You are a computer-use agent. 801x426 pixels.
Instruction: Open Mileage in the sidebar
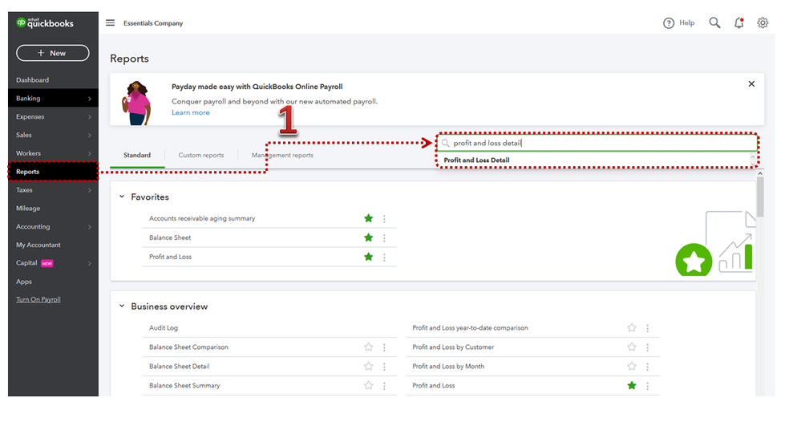28,208
